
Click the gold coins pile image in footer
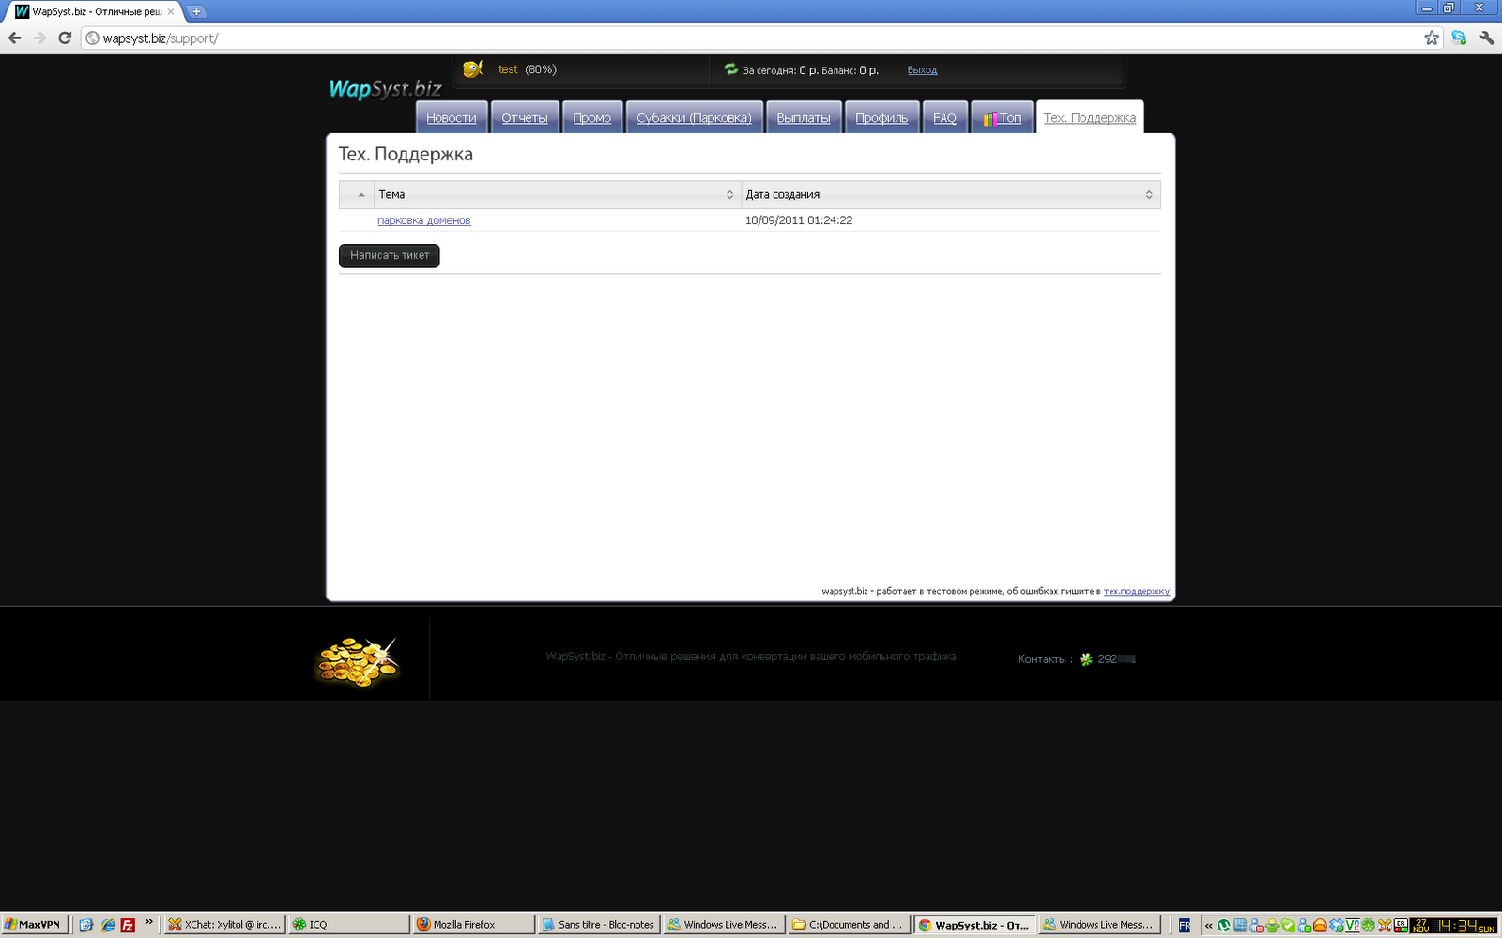click(358, 661)
